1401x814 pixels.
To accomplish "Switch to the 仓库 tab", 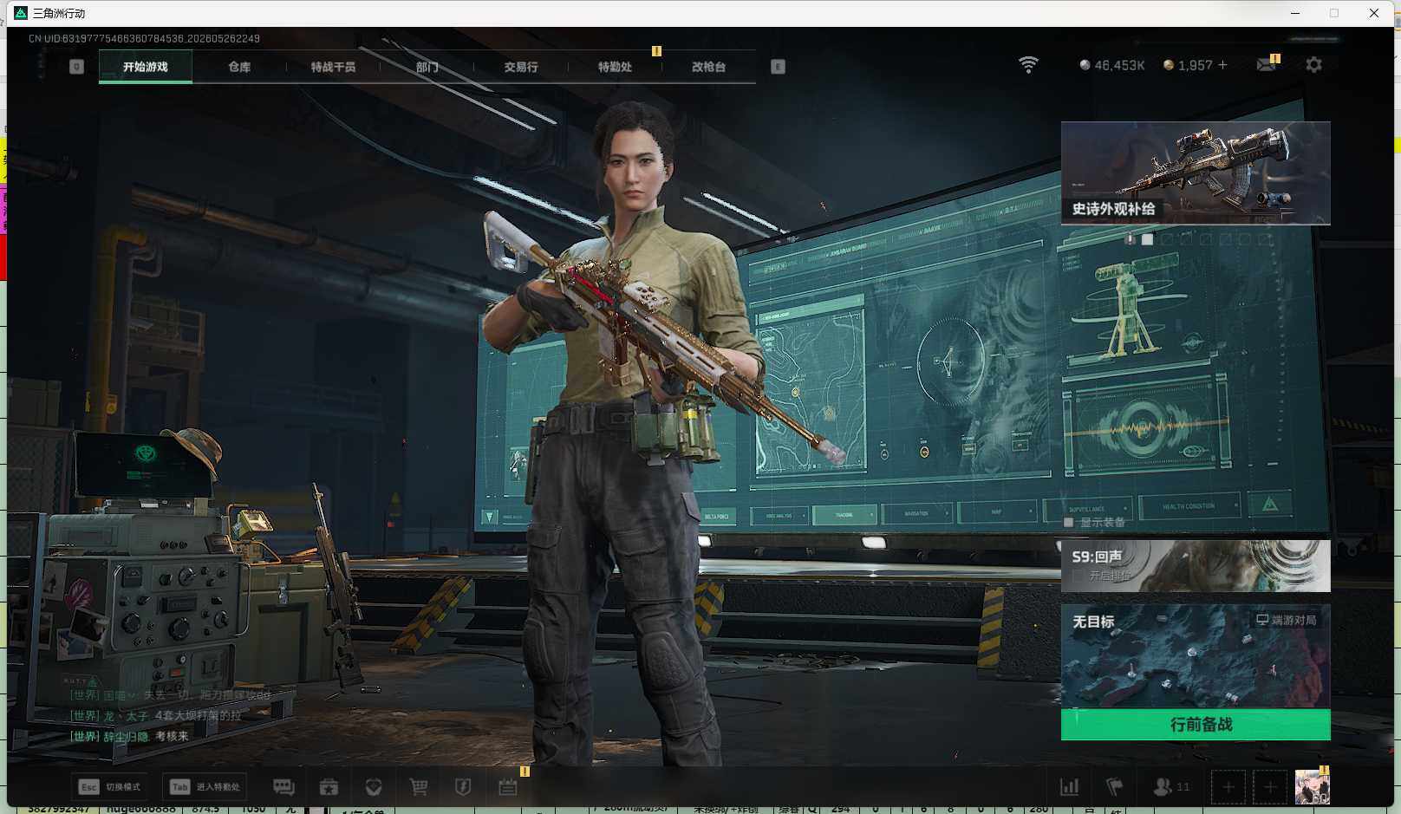I will click(239, 67).
